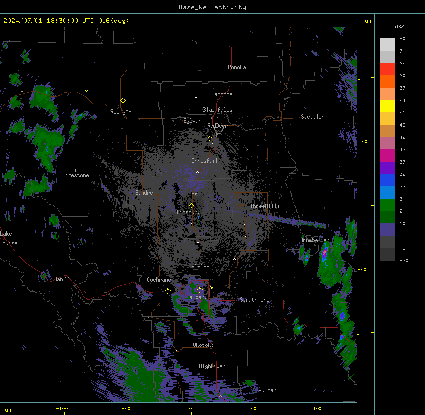Click the RockyMH label

pyautogui.click(x=121, y=112)
